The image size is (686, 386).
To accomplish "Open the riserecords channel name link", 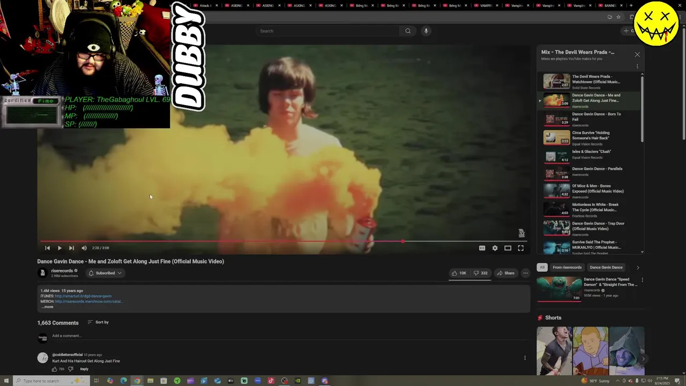I will tap(62, 271).
